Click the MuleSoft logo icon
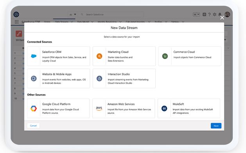 (x=164, y=108)
